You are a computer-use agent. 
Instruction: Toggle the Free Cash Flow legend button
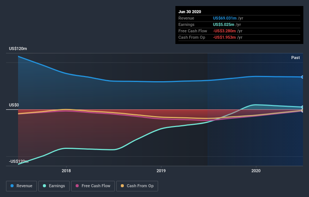point(93,186)
